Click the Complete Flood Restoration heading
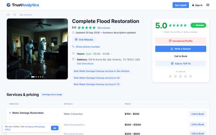Image resolution: width=216 pixels, height=135 pixels. (x=106, y=21)
